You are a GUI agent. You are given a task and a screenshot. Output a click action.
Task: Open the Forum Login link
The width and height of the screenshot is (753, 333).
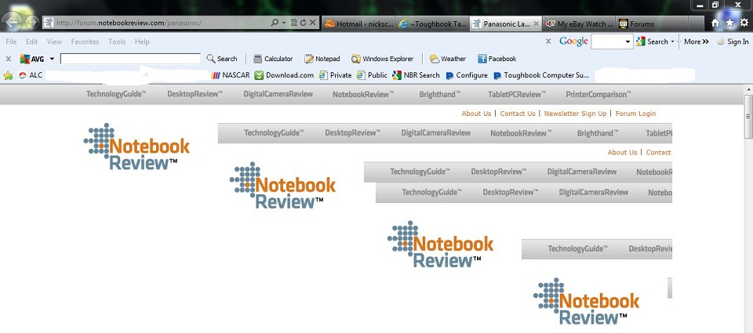[x=635, y=114]
